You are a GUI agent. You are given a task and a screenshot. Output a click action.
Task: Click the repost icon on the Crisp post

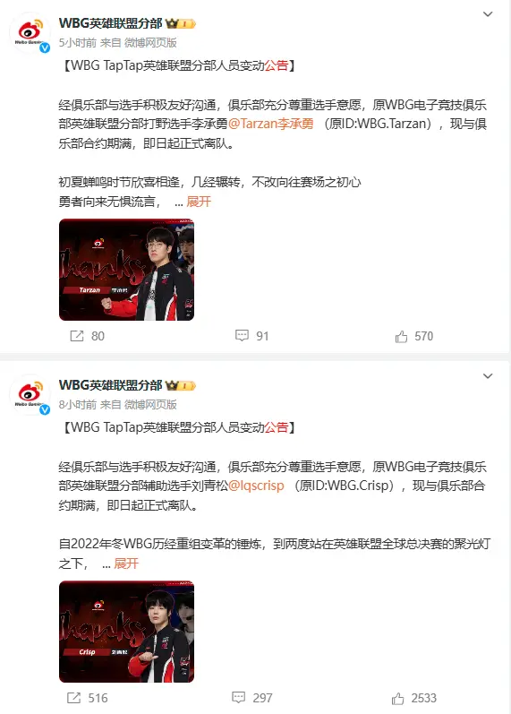click(x=73, y=698)
